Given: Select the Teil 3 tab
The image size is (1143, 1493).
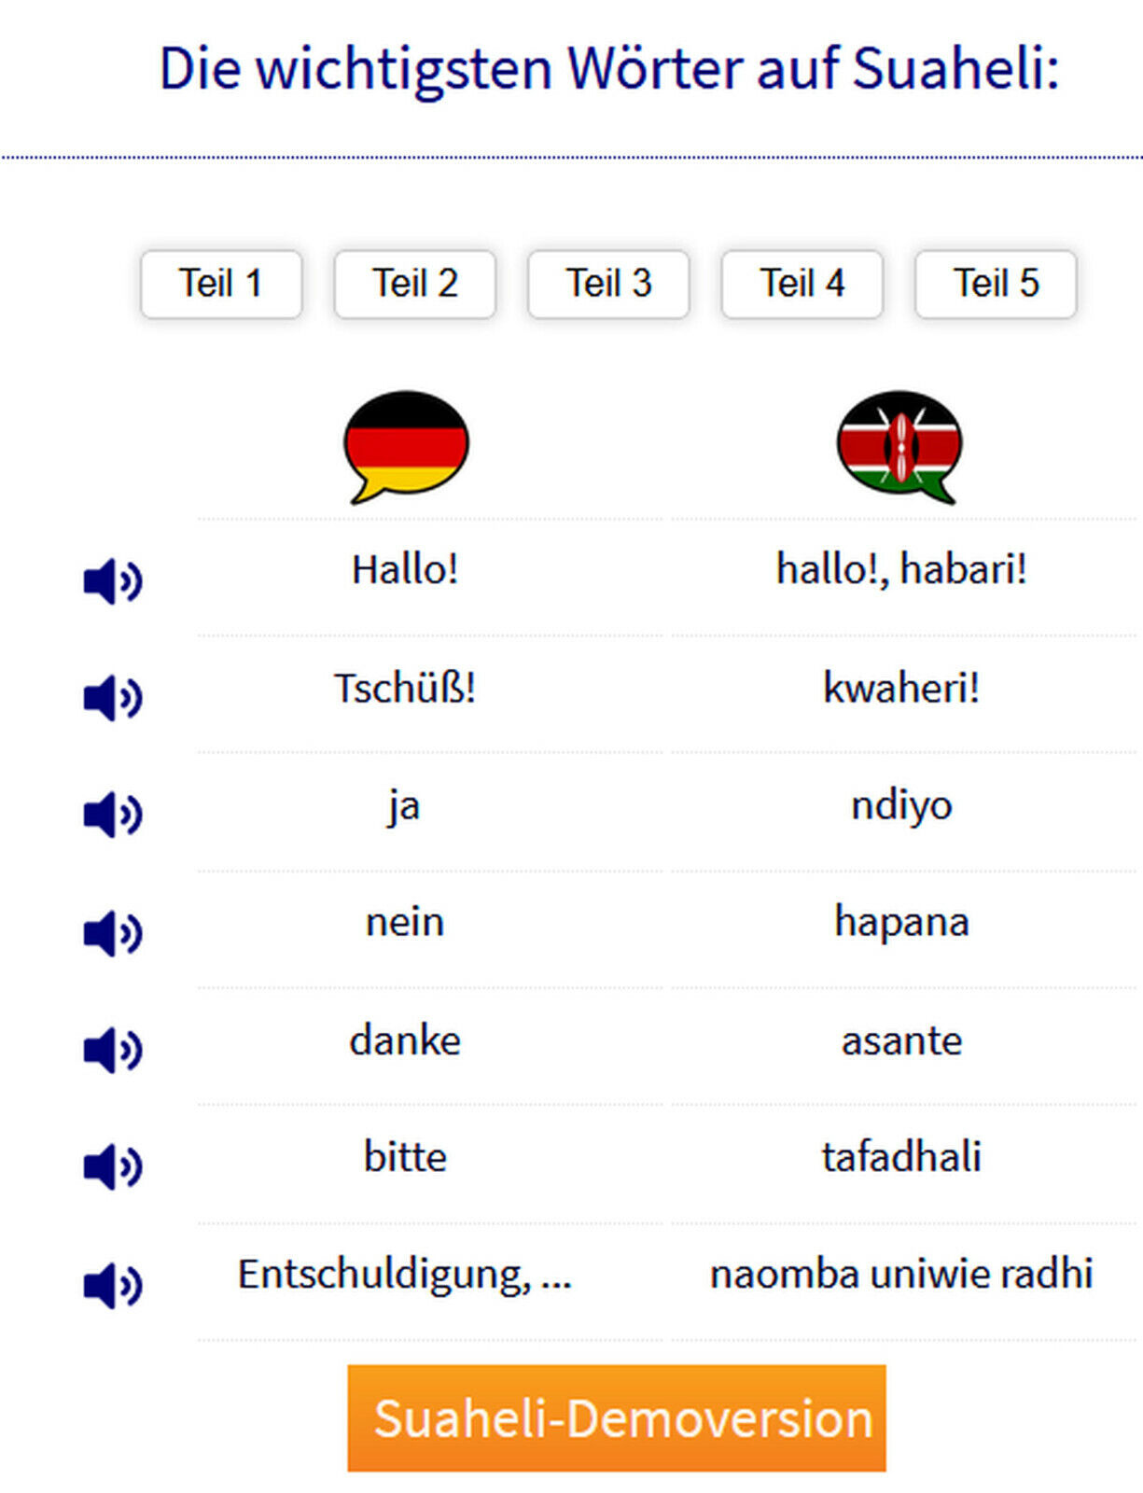Looking at the screenshot, I should 608,284.
